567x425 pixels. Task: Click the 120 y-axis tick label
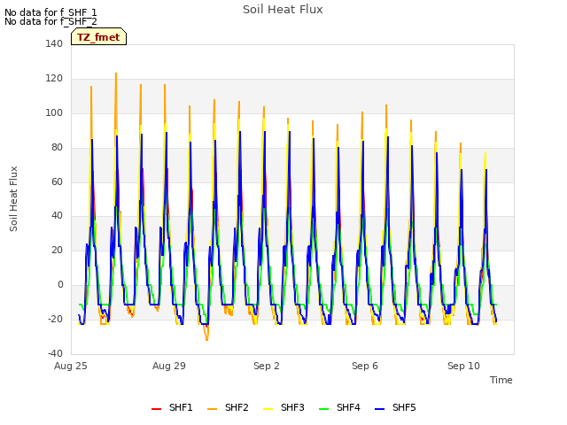click(54, 79)
